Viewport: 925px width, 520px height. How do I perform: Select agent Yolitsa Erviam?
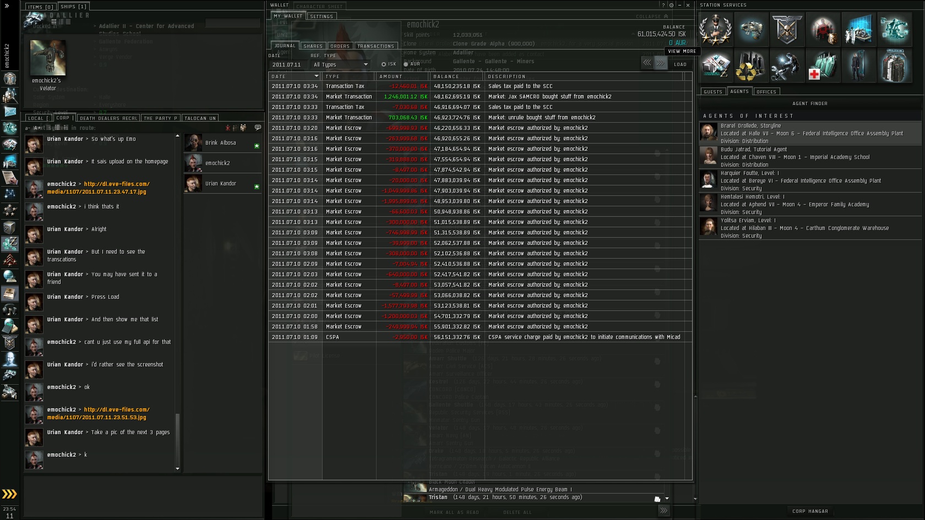(810, 228)
